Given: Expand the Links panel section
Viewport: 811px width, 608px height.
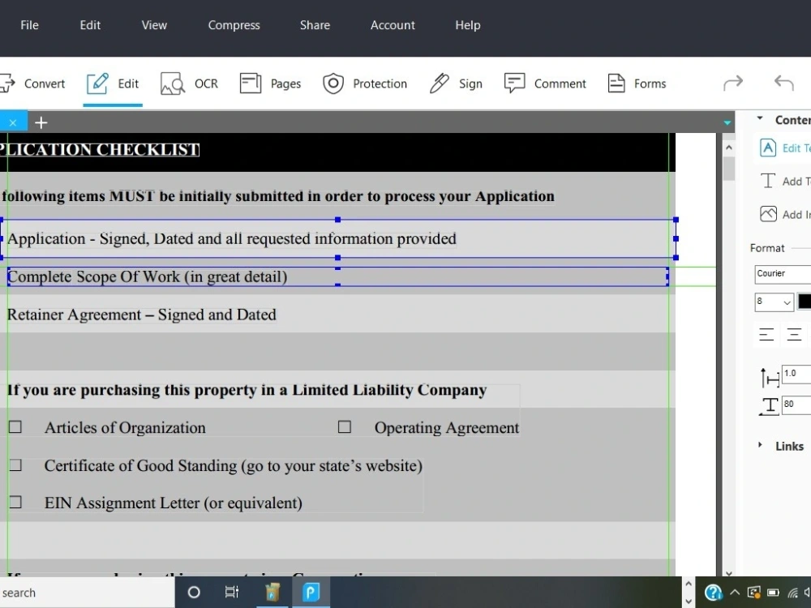Looking at the screenshot, I should (x=760, y=444).
